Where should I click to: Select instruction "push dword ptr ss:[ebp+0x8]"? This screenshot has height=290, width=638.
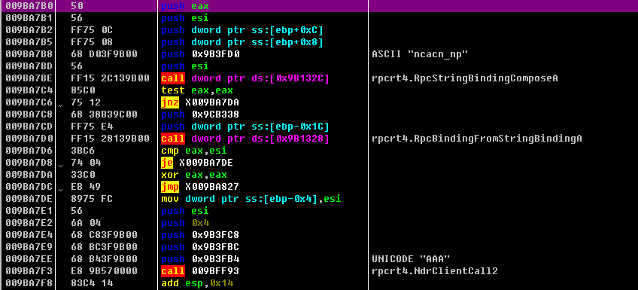242,42
